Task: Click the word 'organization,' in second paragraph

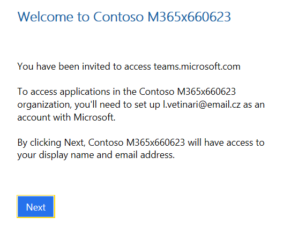Action: click(x=44, y=105)
